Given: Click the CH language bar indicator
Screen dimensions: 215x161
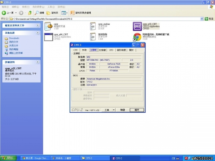Looking at the screenshot, I should pos(173,158).
